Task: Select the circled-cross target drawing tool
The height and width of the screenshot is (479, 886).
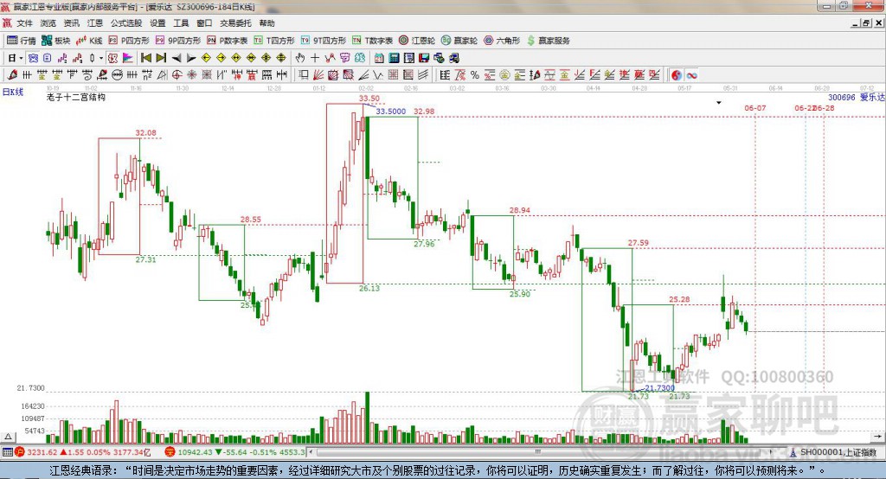Action: [177, 74]
